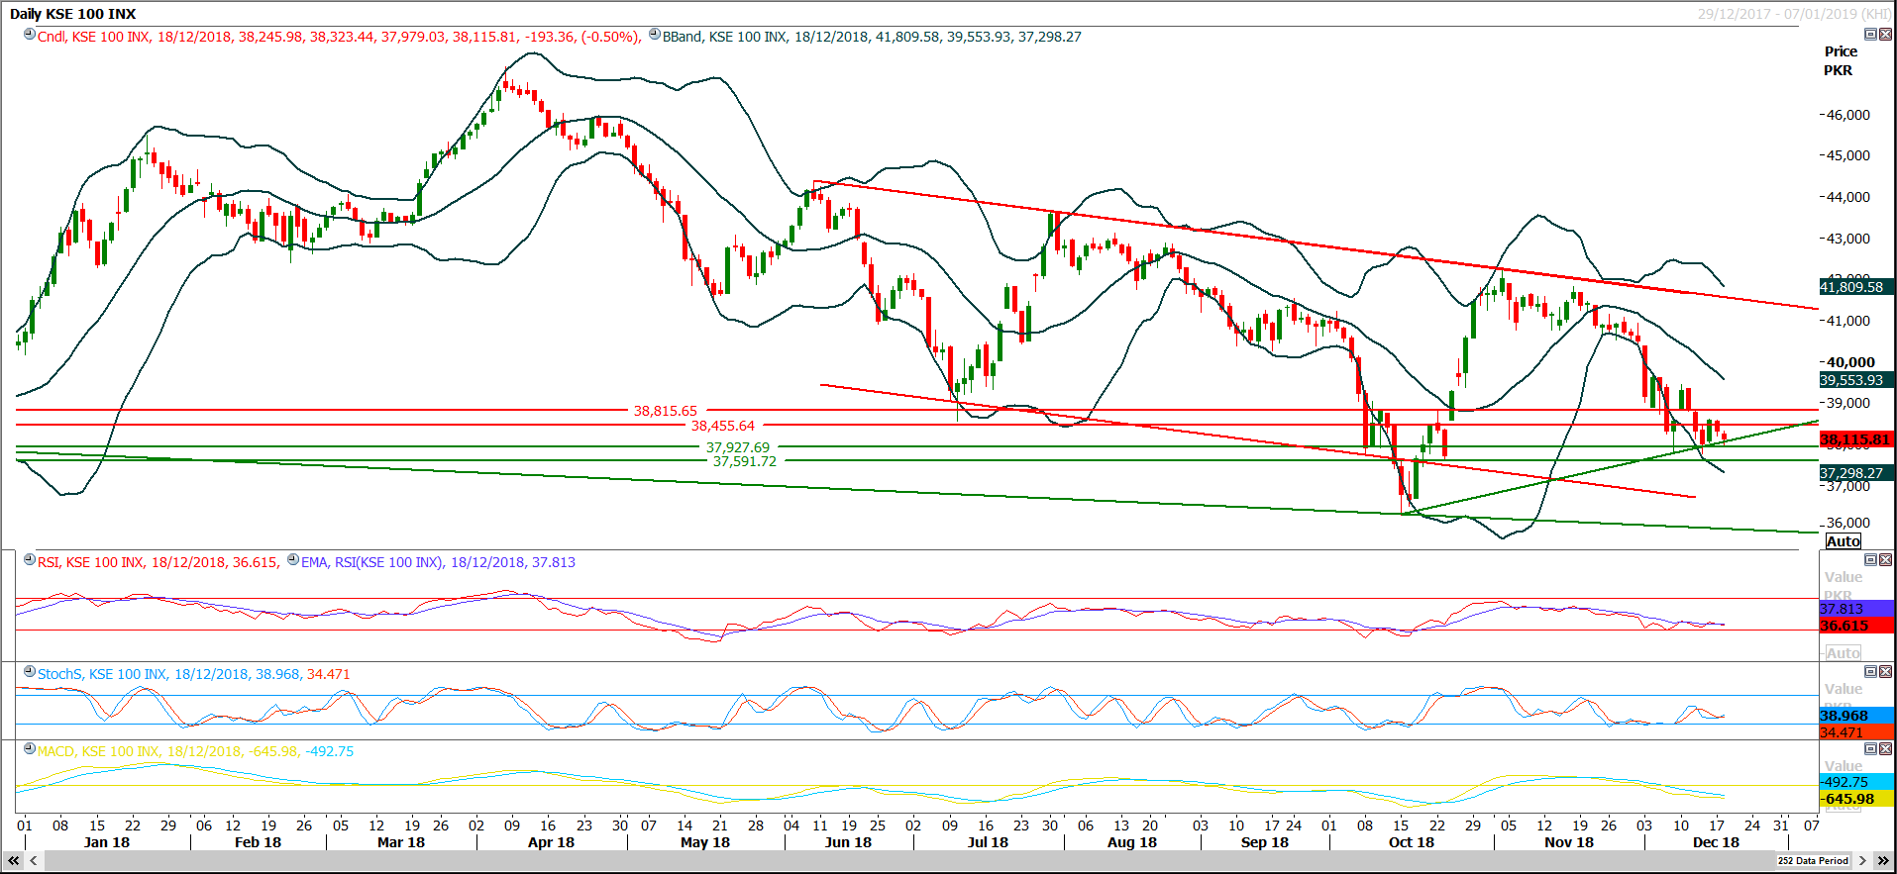1897x874 pixels.
Task: Click the Price PKR axis heading
Action: pyautogui.click(x=1840, y=60)
